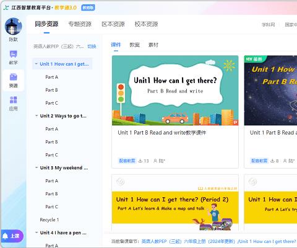Click author icon on first courseware card

(x=155, y=161)
